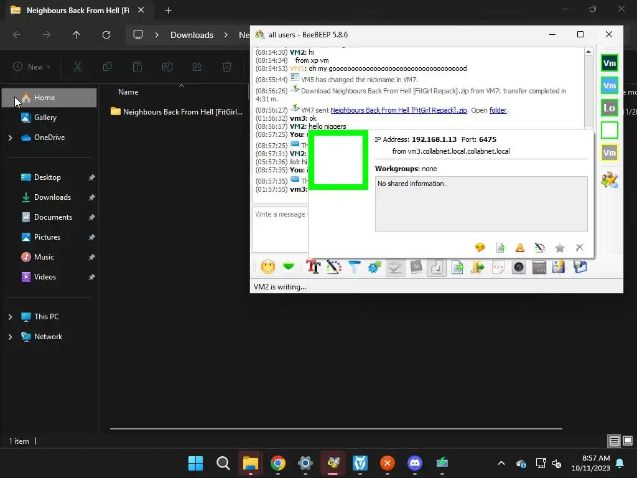Open chat via user card speech bubble

(x=480, y=248)
